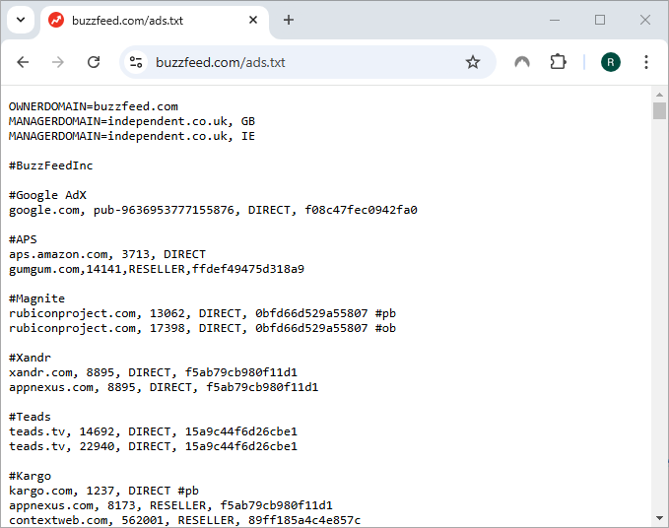Image resolution: width=669 pixels, height=528 pixels.
Task: Go back to the previous page
Action: pyautogui.click(x=23, y=62)
